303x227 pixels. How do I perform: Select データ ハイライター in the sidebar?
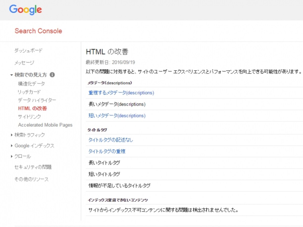coord(37,100)
